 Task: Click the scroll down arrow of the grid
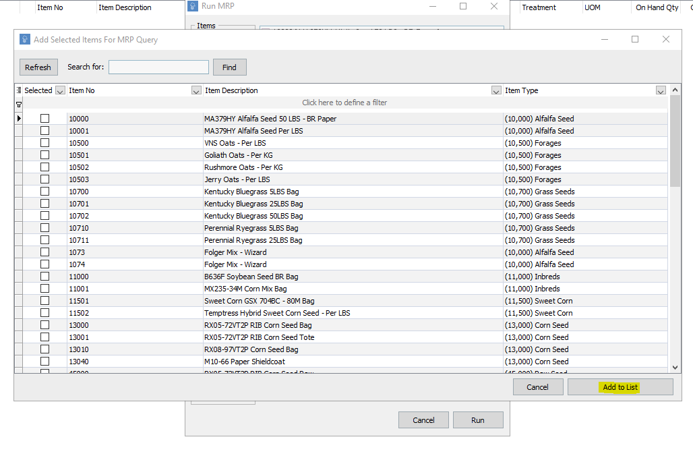(675, 368)
